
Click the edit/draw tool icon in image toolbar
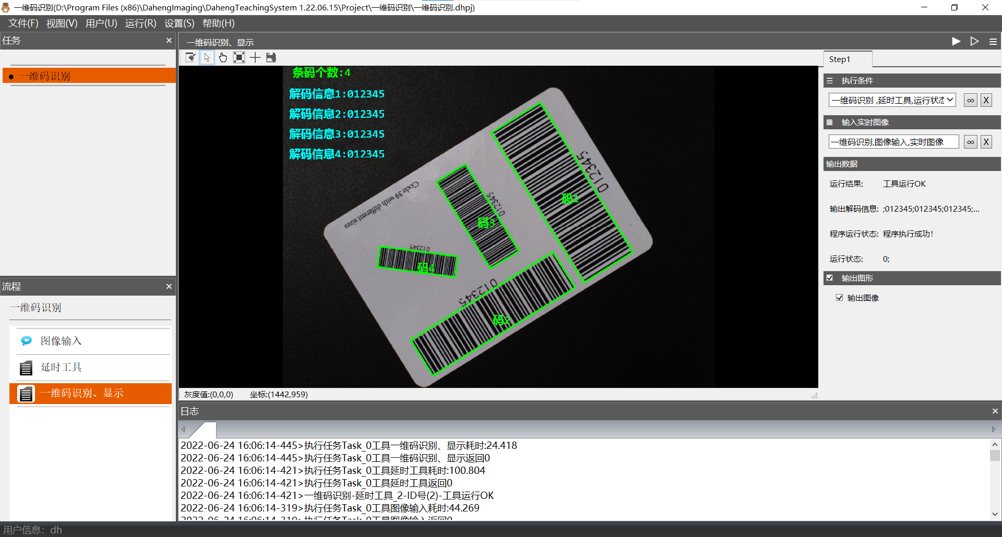pos(190,57)
